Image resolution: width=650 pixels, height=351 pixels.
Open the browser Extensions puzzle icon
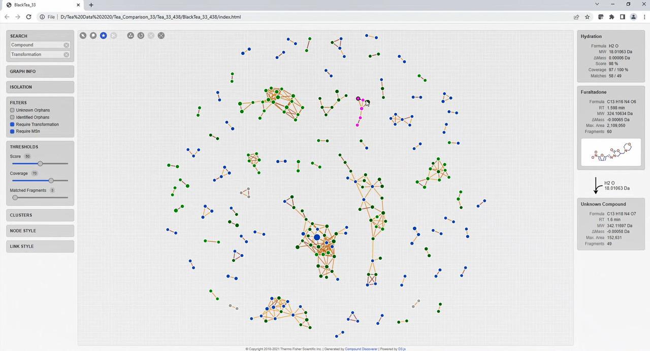point(611,17)
